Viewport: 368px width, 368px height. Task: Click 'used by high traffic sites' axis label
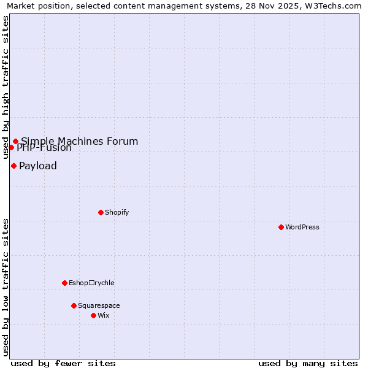pyautogui.click(x=5, y=87)
